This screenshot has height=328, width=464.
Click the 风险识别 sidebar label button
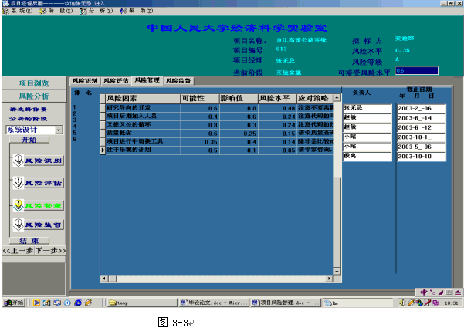(x=43, y=161)
